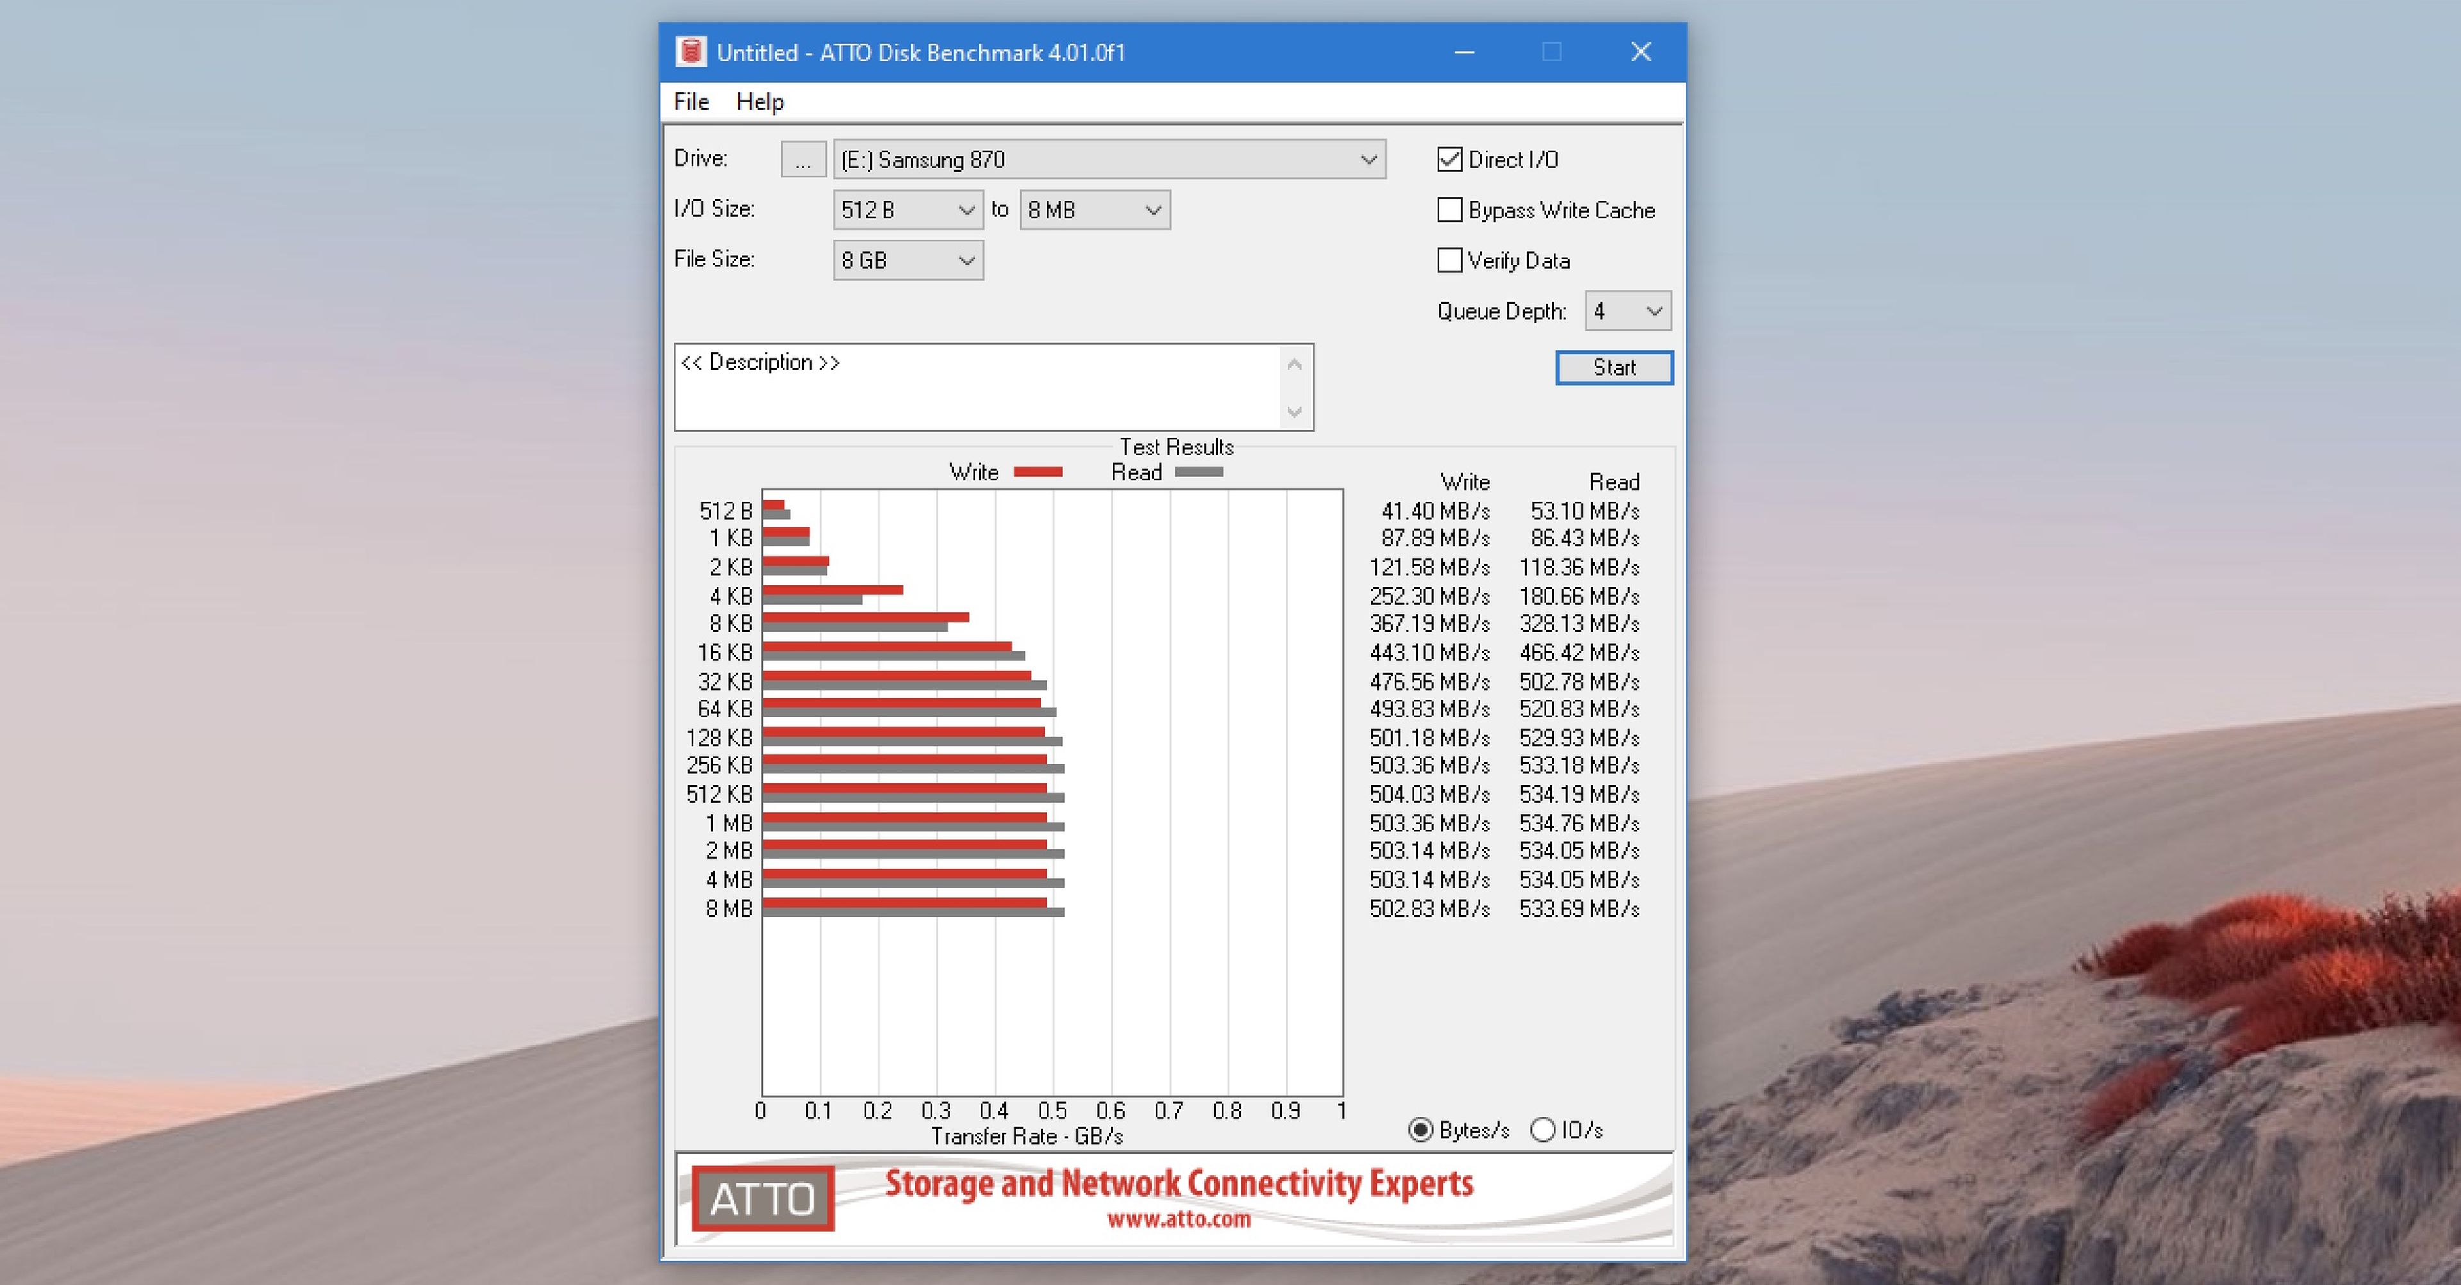
Task: Click the ATTO logo in the banner
Action: tap(763, 1198)
